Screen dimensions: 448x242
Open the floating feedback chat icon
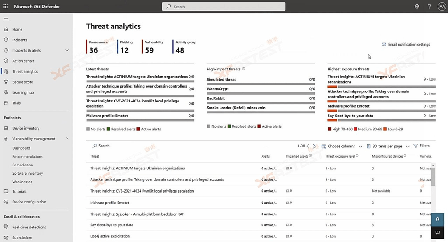(x=437, y=232)
